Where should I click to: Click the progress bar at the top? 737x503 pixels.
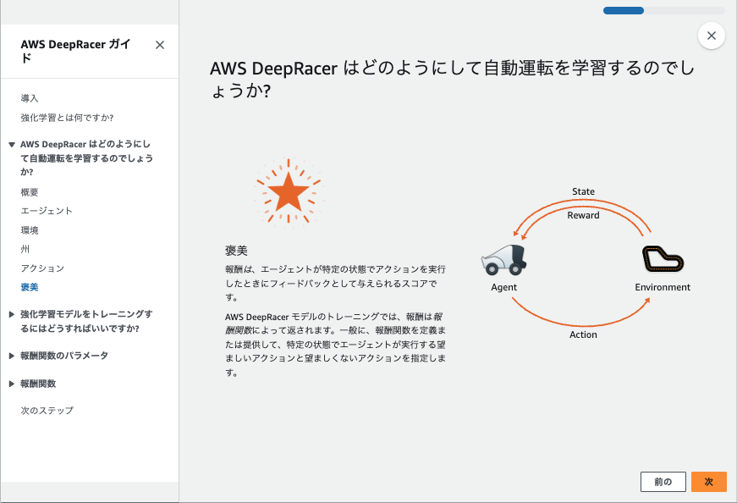click(663, 10)
